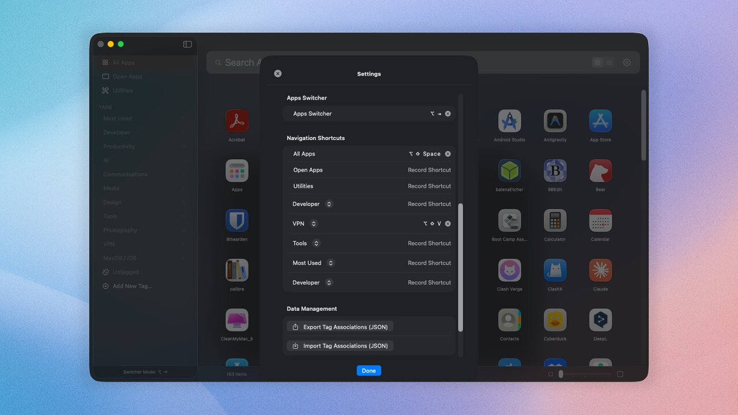This screenshot has width=738, height=415.
Task: Open Calendar app icon
Action: tap(600, 221)
